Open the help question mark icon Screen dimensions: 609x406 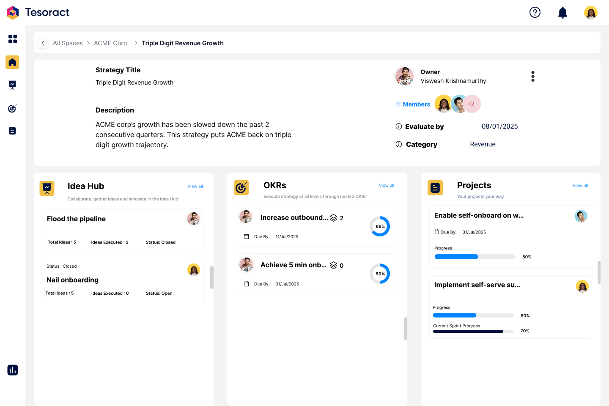pyautogui.click(x=535, y=12)
